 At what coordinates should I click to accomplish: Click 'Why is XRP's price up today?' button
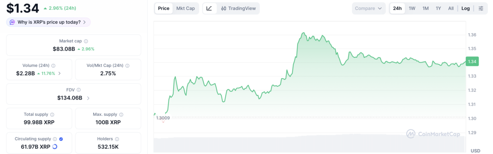point(48,22)
